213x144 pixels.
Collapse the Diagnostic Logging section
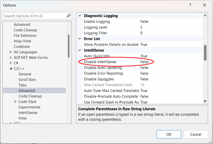click(80, 16)
